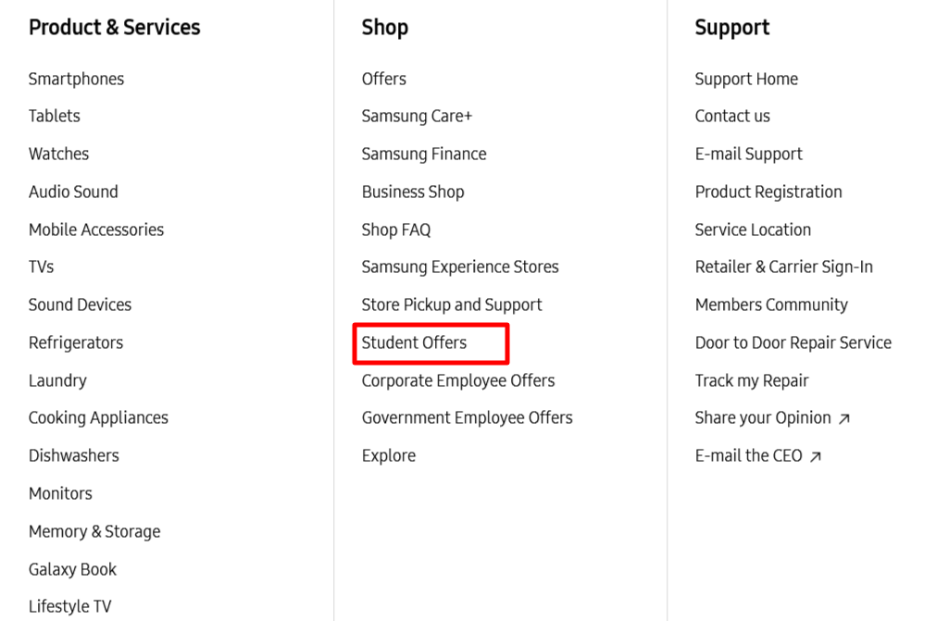Open Door to Door Repair Service

pyautogui.click(x=793, y=342)
